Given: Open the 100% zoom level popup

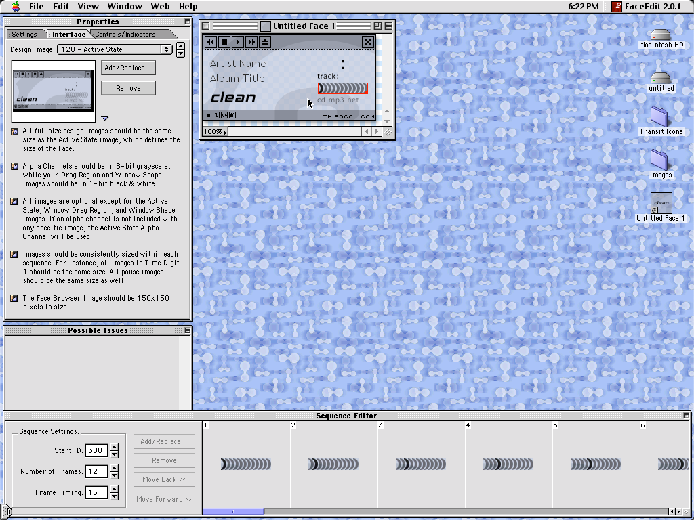Looking at the screenshot, I should (216, 131).
